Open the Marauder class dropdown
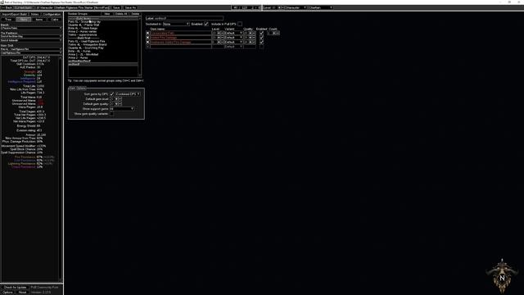524x295 pixels. click(296, 7)
